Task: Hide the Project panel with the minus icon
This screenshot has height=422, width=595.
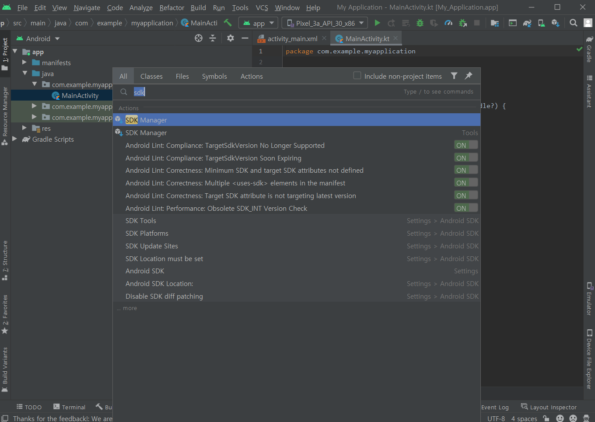Action: click(x=245, y=38)
